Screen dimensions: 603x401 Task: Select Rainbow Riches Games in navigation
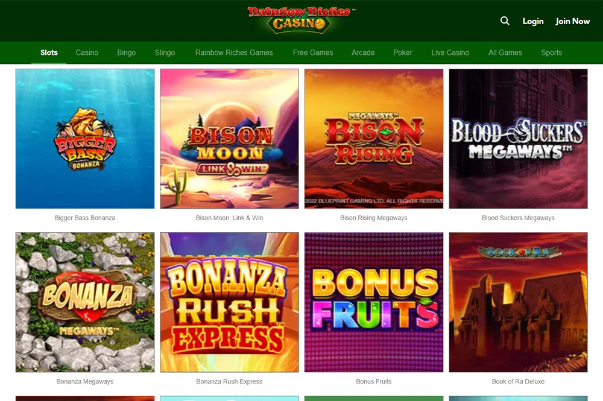tap(234, 52)
